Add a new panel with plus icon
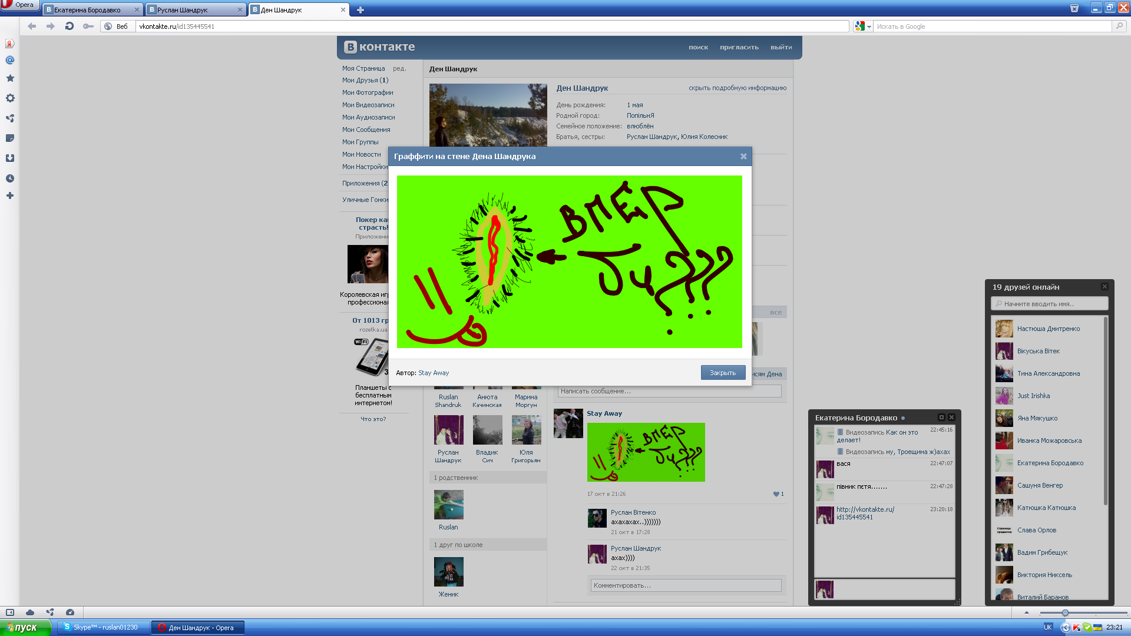 click(9, 196)
